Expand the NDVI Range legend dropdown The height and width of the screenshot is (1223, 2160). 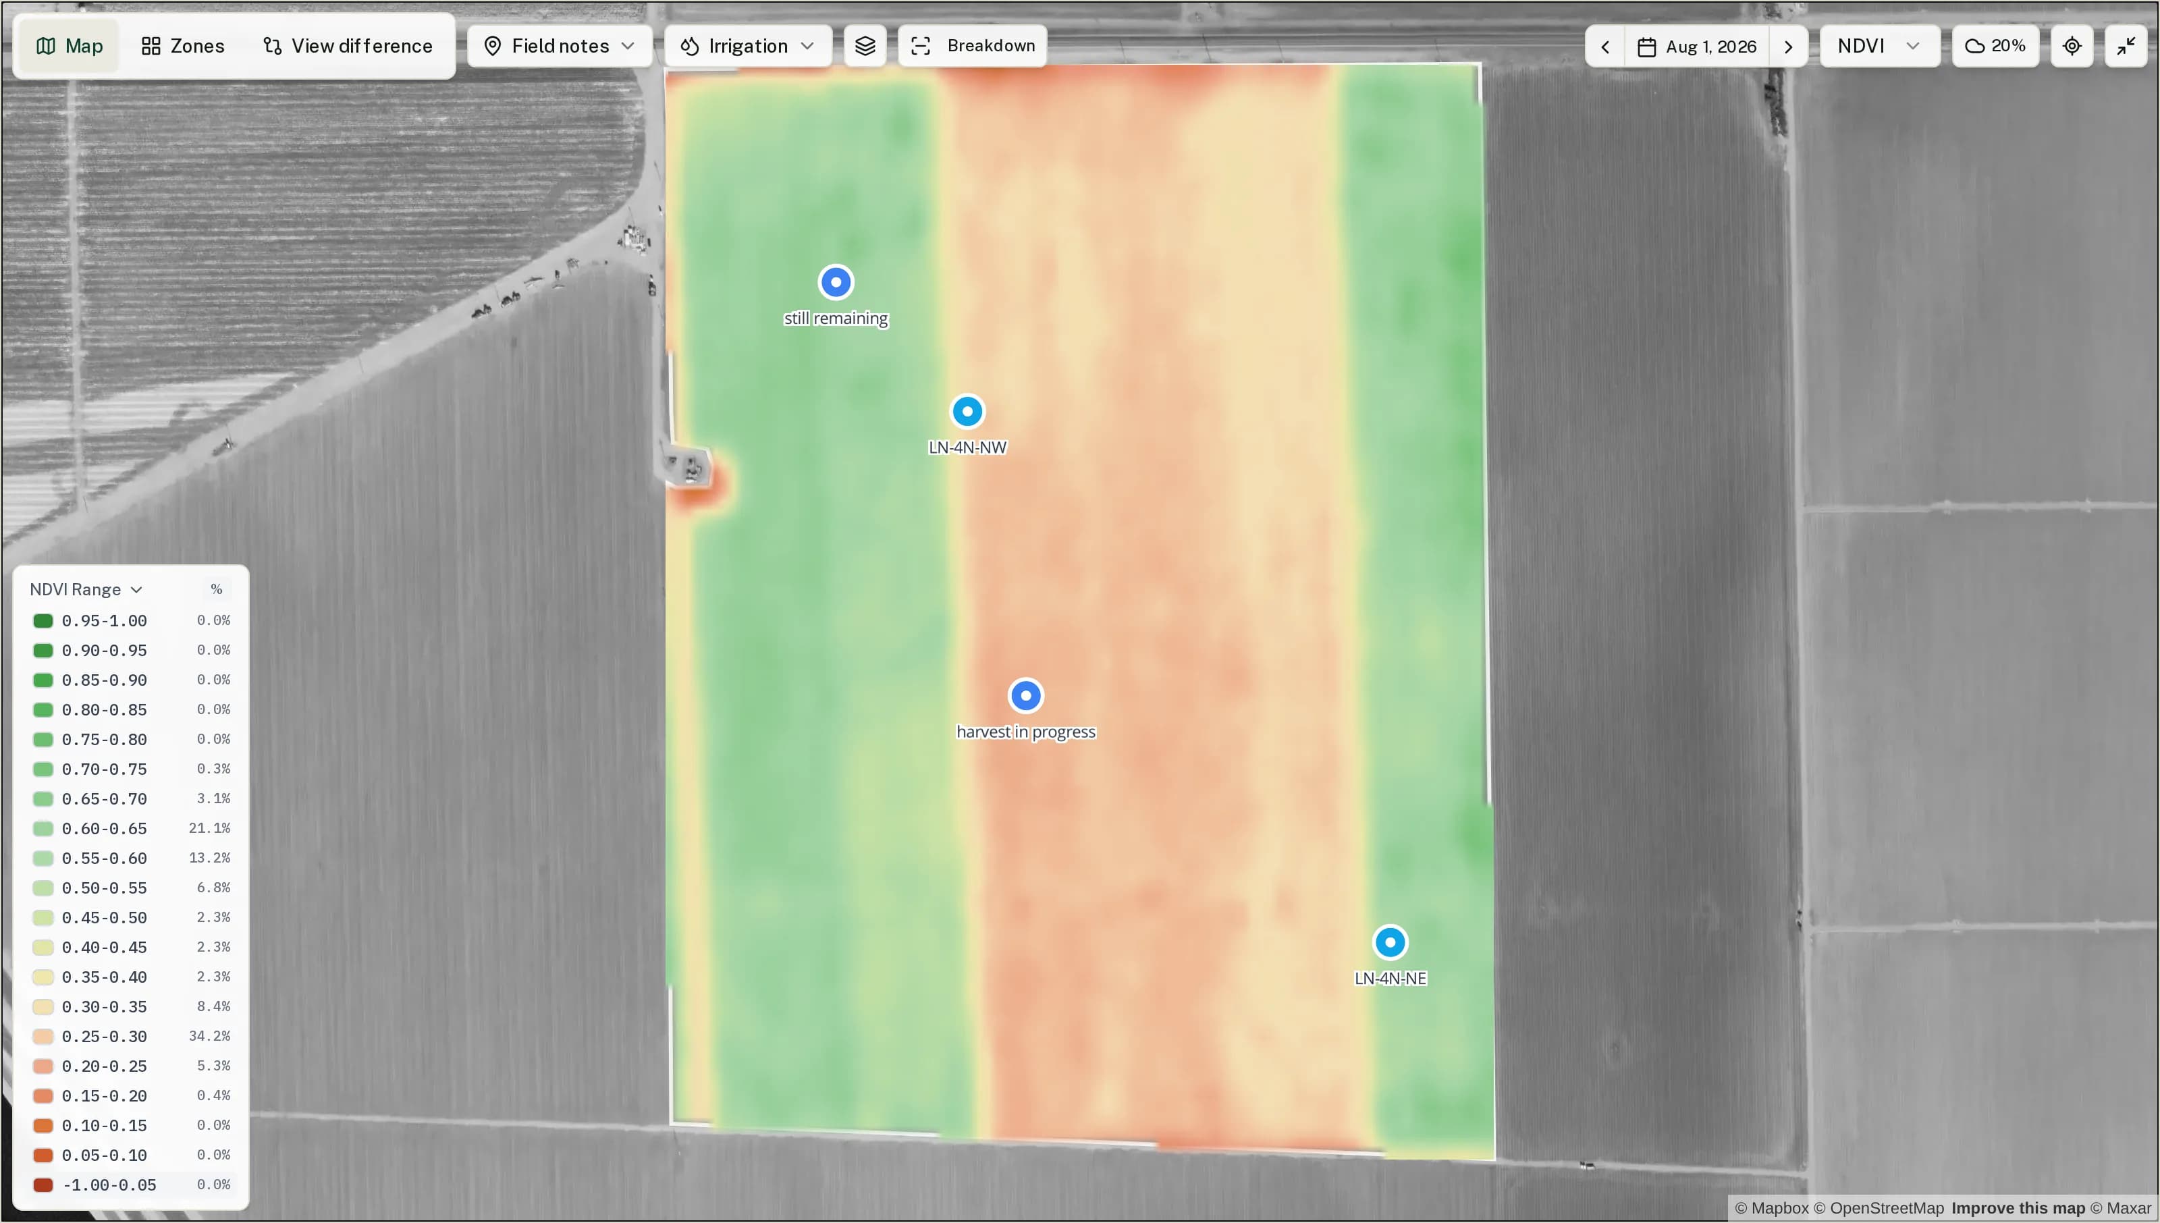click(86, 590)
